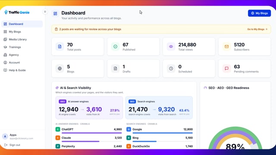Click the ChatGPT engine icon
276x155 pixels.
58,129
